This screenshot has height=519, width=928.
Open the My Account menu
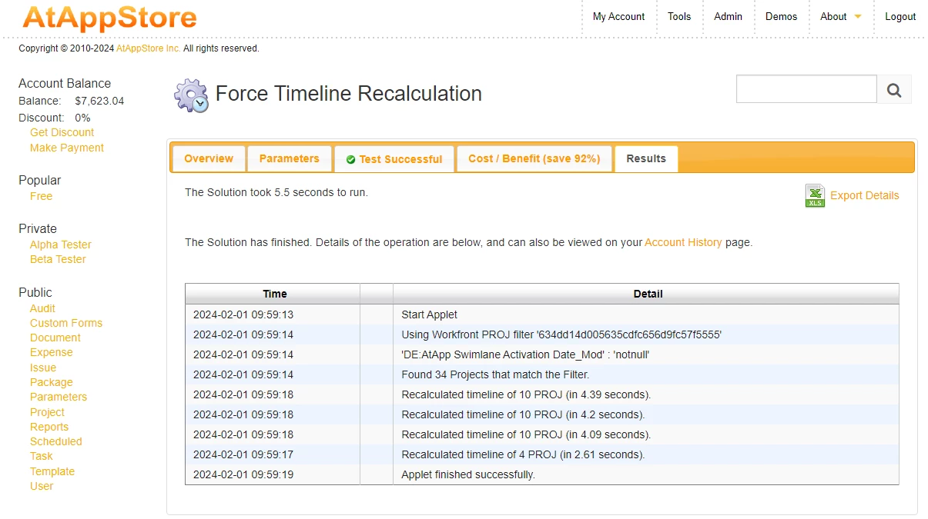(618, 16)
